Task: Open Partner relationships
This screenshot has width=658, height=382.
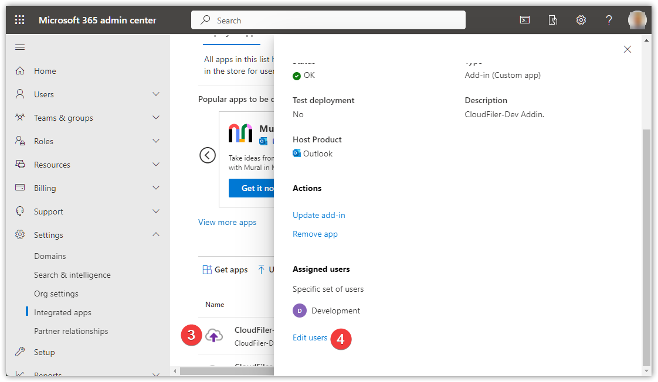Action: (71, 331)
